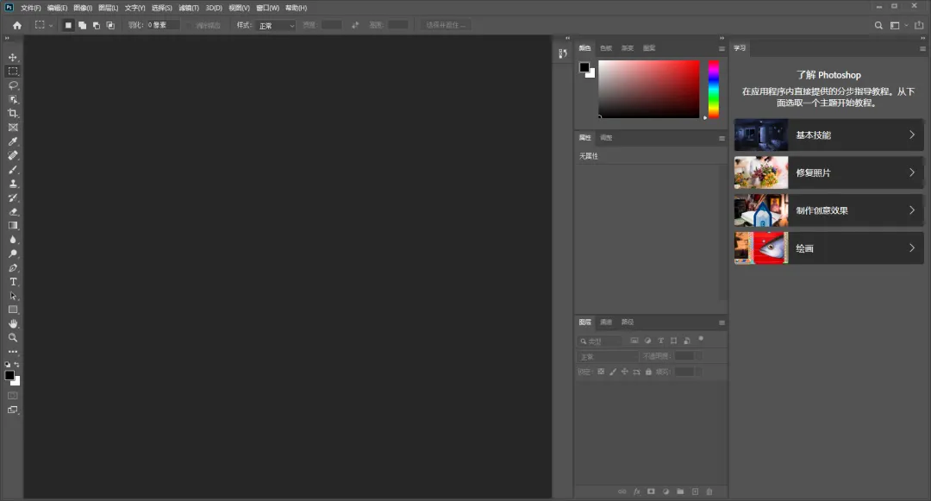Open the 图像(I) menu
Screen dimensions: 931x501
(x=83, y=8)
